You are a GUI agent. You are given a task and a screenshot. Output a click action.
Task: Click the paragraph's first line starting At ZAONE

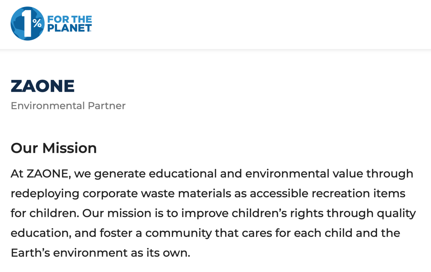[x=212, y=174]
